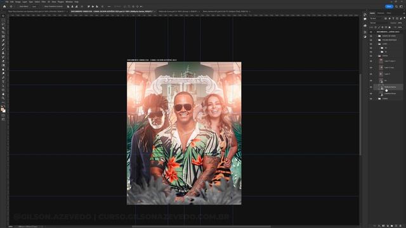Viewport: 406px width, 228px height.
Task: Select the Crop tool
Action: coord(3,32)
